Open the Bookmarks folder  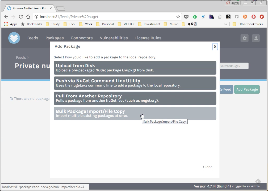click(x=31, y=24)
